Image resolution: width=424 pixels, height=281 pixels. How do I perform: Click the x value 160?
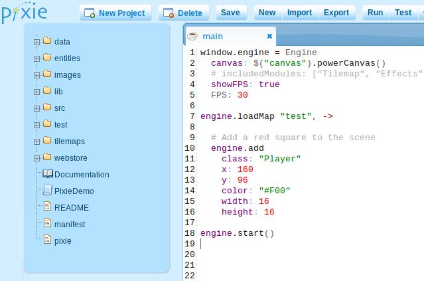tap(246, 169)
